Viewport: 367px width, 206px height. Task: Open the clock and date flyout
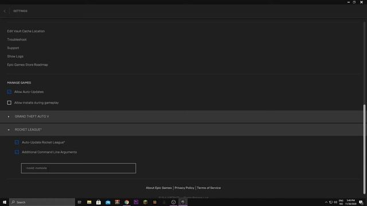click(x=350, y=202)
